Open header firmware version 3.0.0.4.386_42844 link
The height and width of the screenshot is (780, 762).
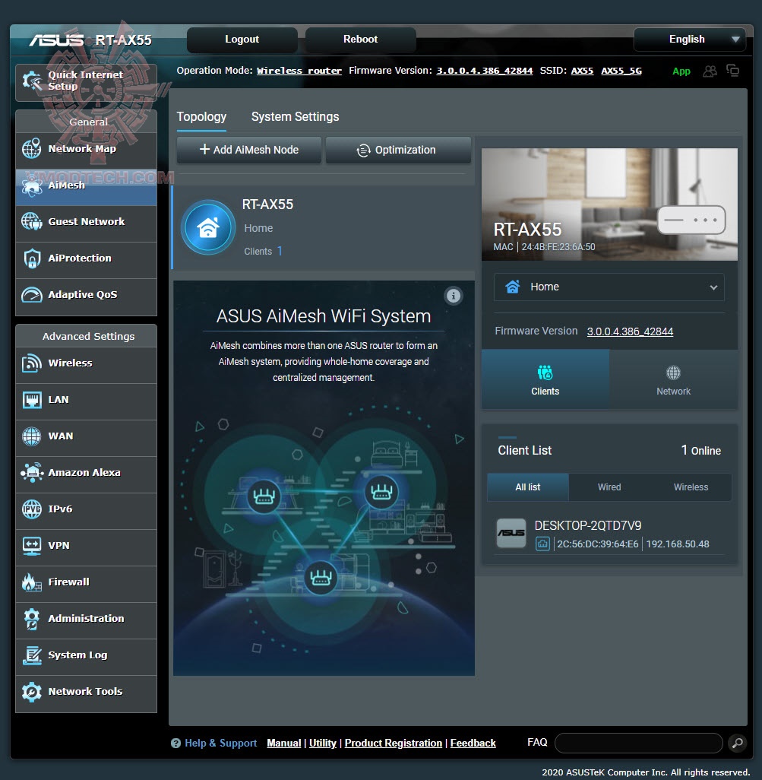pyautogui.click(x=485, y=71)
